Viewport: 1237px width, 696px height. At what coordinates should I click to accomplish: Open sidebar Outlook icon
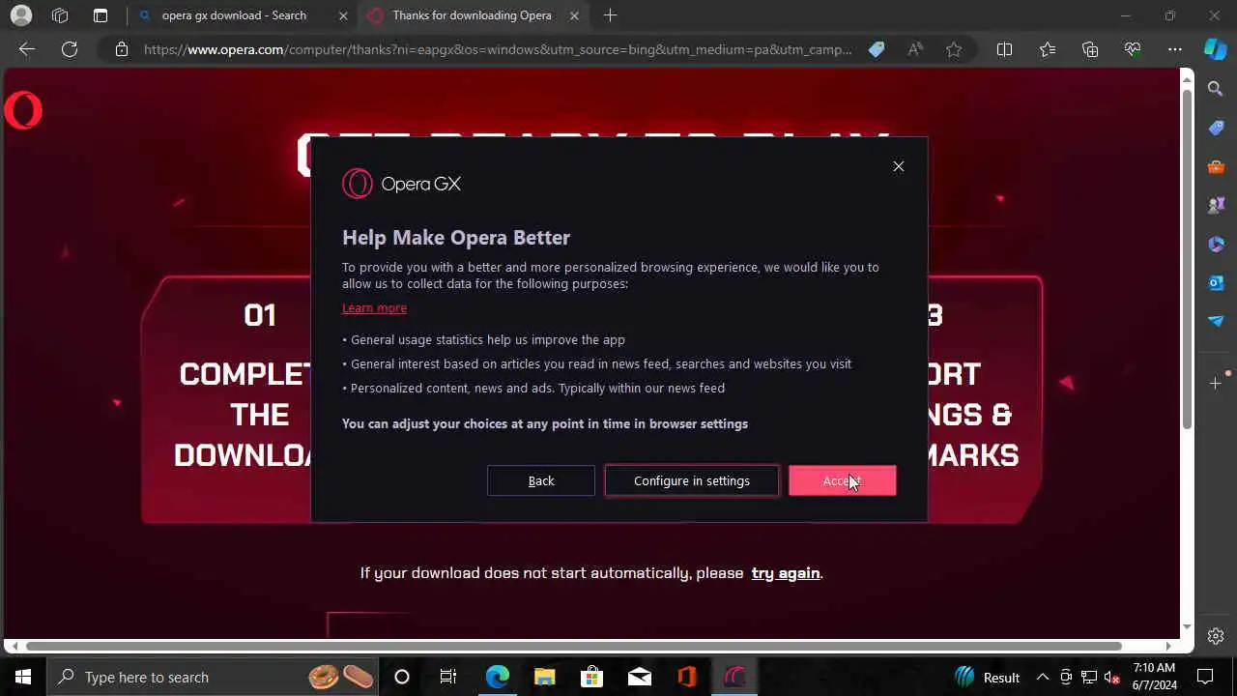click(1216, 282)
